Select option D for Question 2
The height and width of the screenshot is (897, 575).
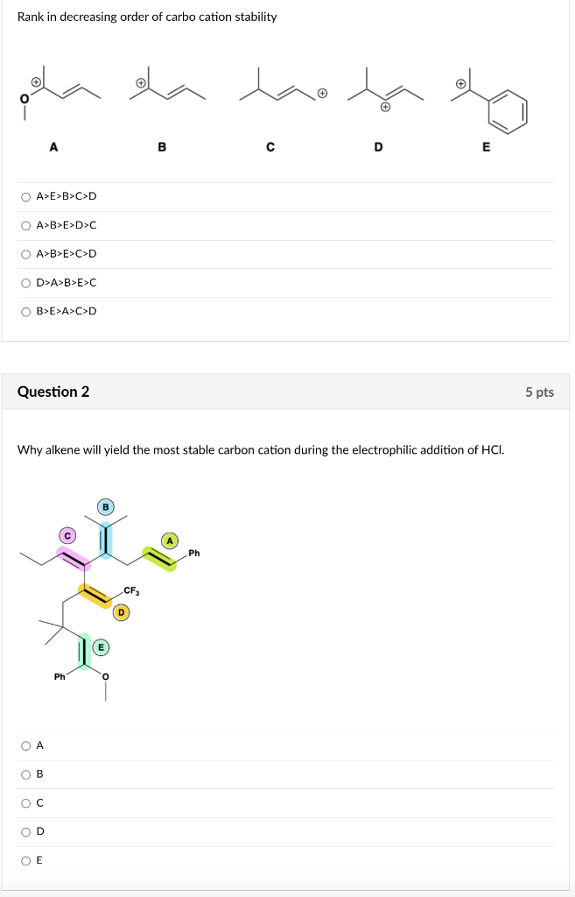25,831
